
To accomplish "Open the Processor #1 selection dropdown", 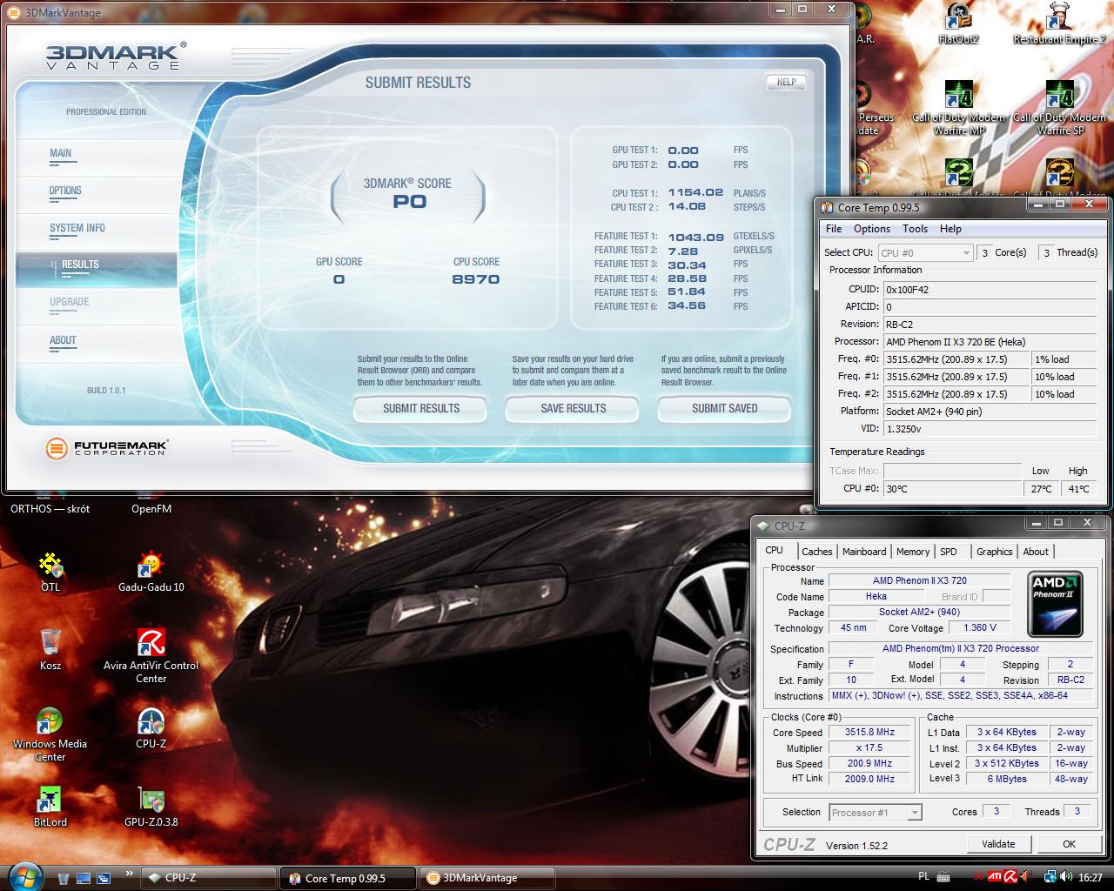I will (875, 812).
